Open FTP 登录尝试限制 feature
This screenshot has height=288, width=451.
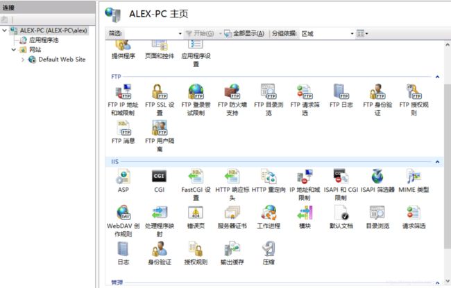(x=196, y=100)
